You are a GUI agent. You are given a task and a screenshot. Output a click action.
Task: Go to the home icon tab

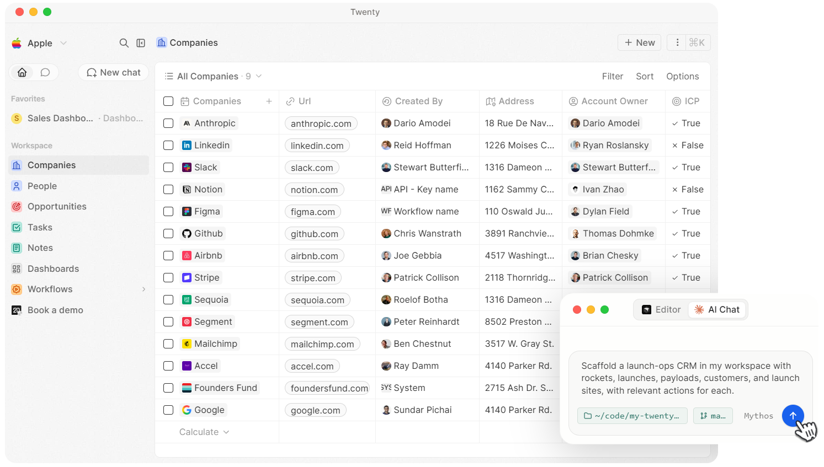click(22, 72)
